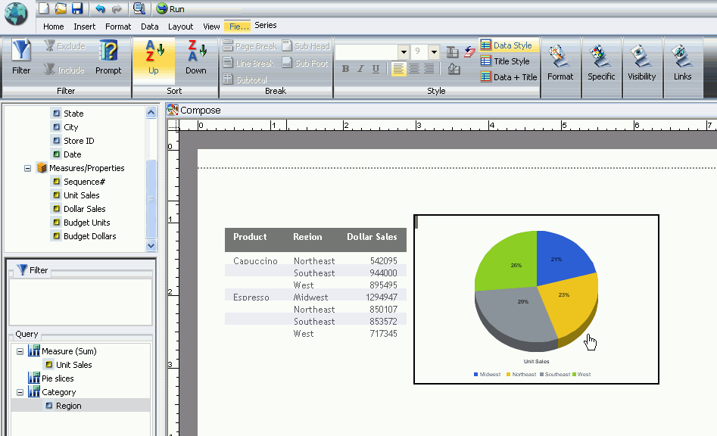Screen dimensions: 717x436
Task: Select the Series tab
Action: 266,26
